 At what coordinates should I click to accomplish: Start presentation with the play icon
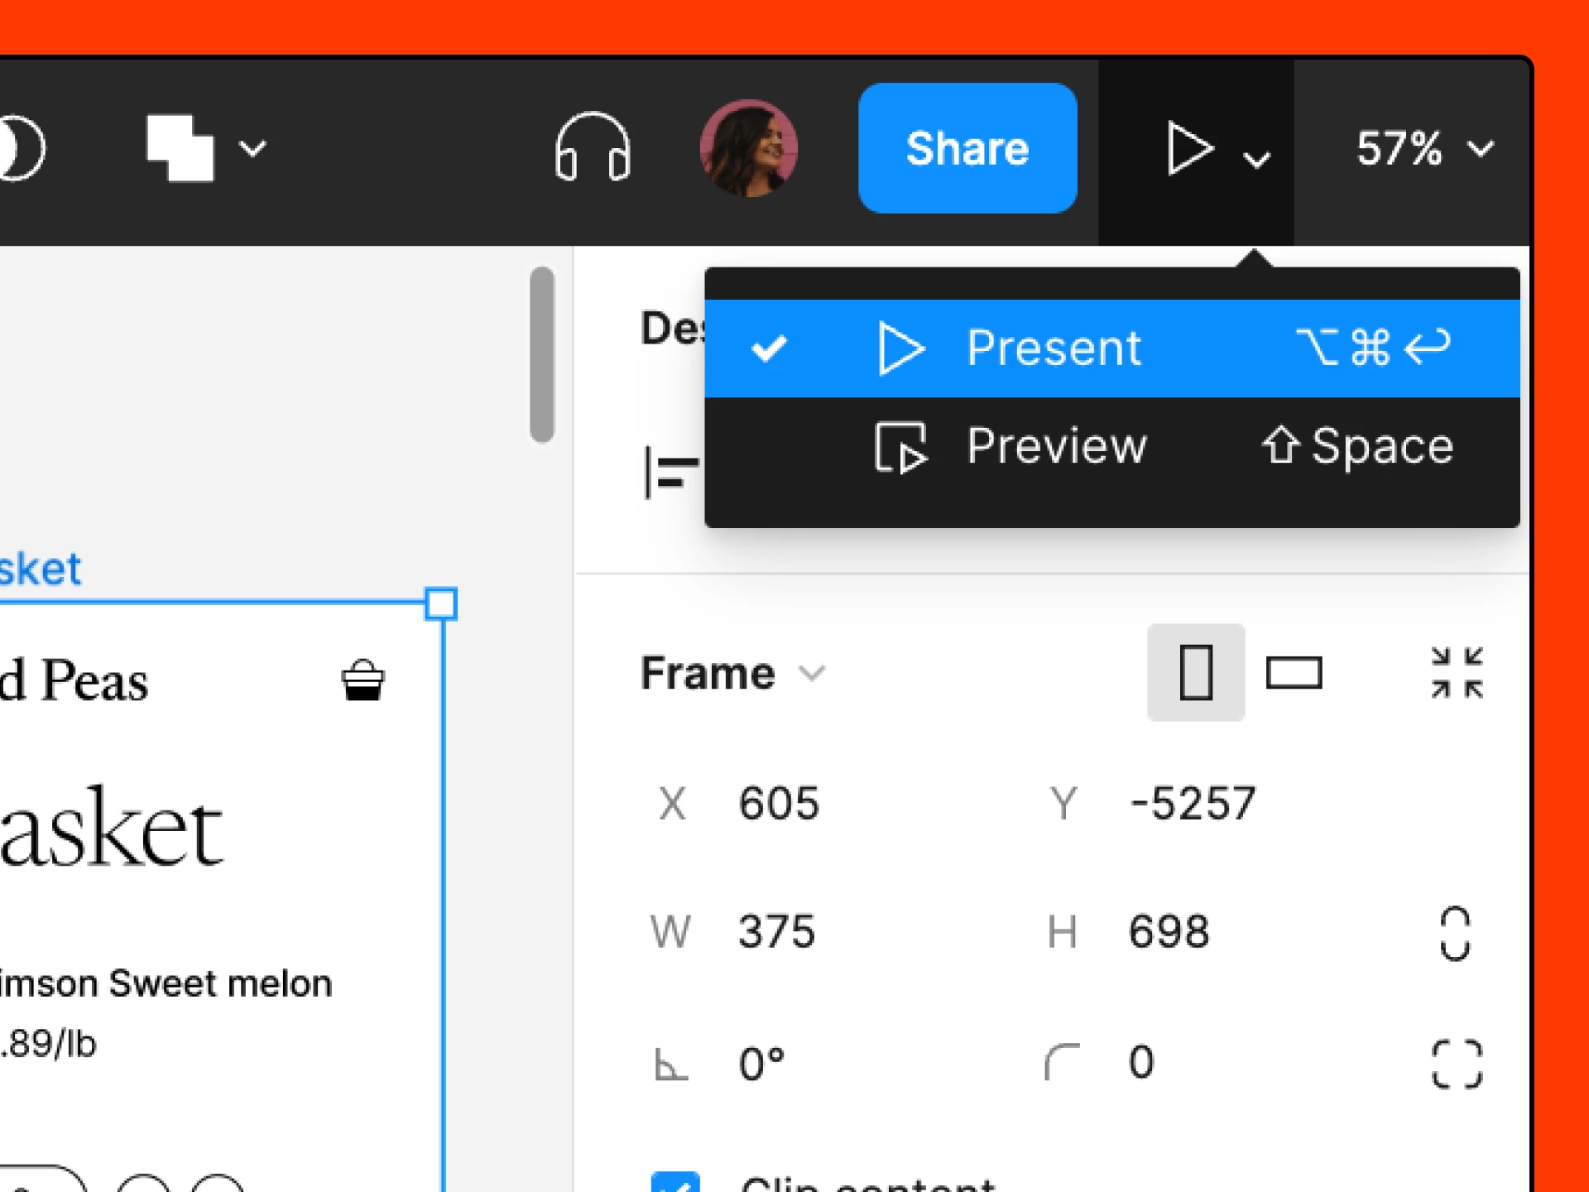1188,148
